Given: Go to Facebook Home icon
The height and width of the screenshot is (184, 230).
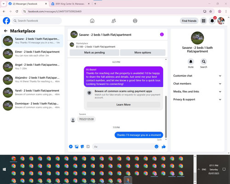Looking at the screenshot, I should click(92, 21).
